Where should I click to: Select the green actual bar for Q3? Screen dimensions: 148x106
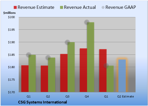coord(71,67)
